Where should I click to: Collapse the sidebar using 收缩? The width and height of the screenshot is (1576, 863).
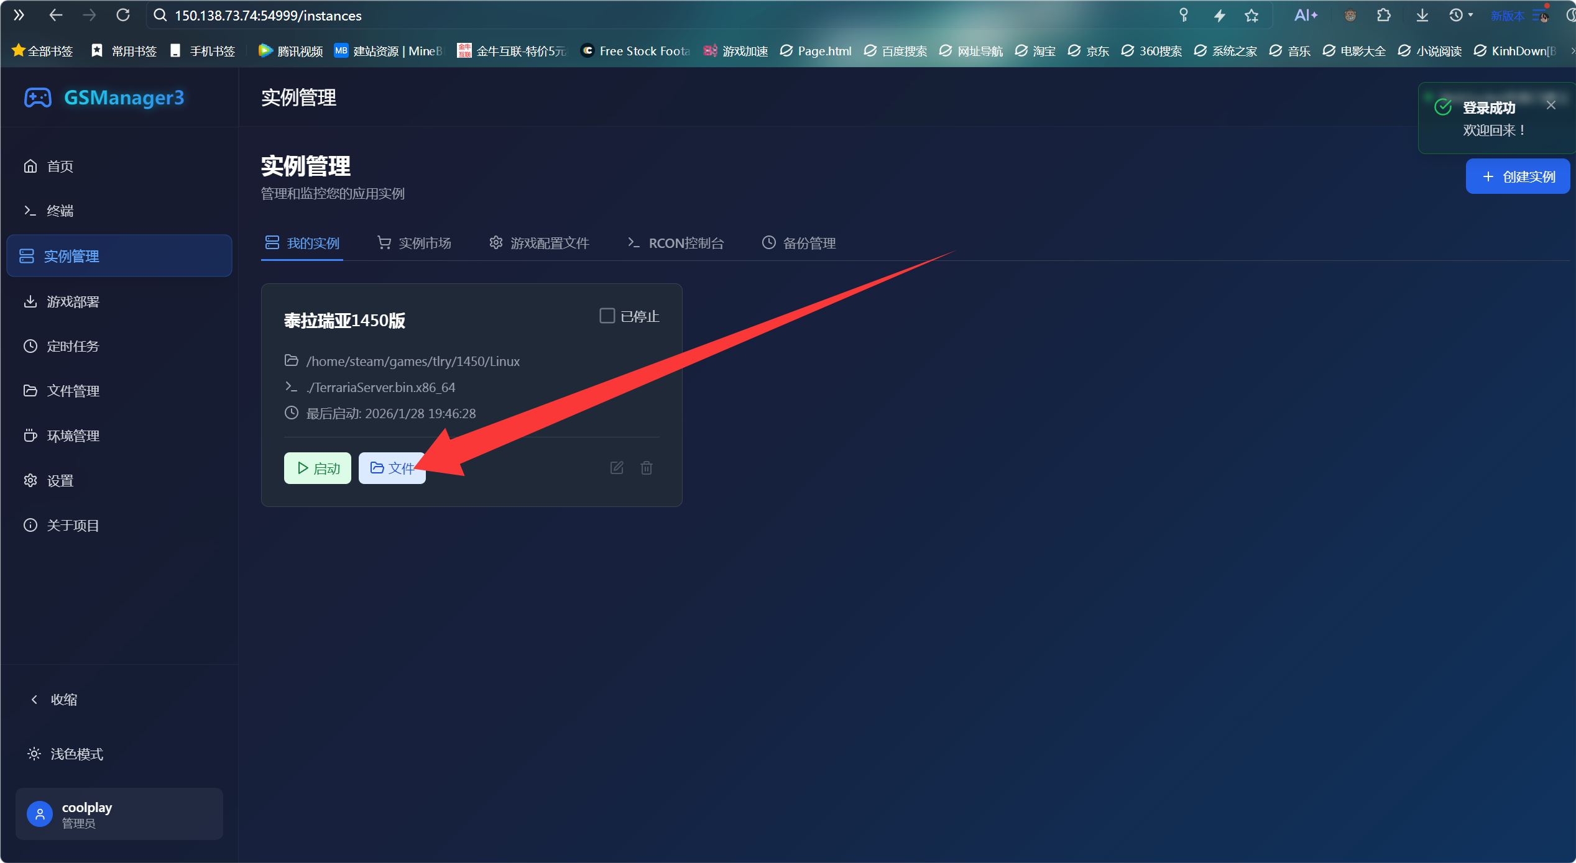click(54, 700)
